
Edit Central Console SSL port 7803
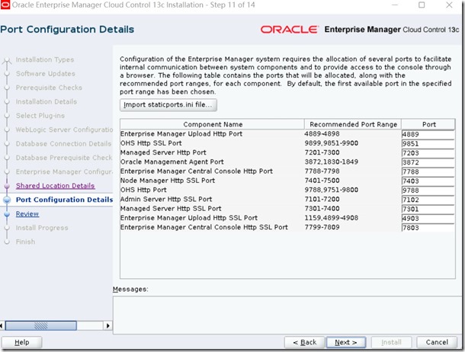(428, 228)
